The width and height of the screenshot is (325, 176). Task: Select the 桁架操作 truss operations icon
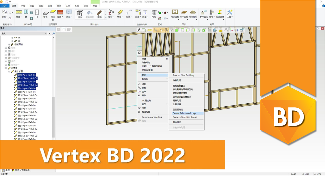(x=193, y=12)
